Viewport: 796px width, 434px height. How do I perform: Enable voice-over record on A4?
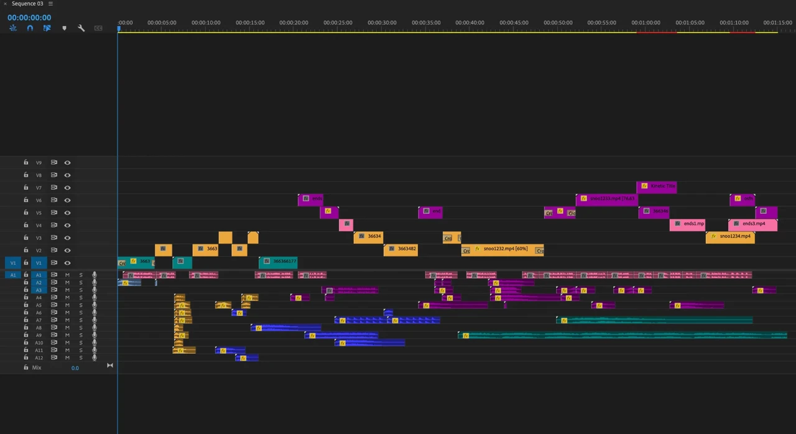point(95,297)
